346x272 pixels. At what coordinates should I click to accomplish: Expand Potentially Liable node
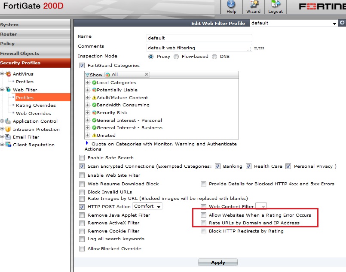pyautogui.click(x=87, y=90)
